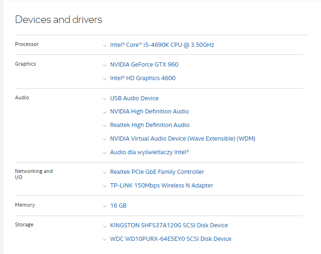The image size is (321, 254).
Task: Open Realtek High Definition Audio link
Action: [149, 125]
